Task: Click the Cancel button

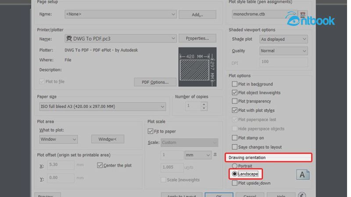Action: pos(249,195)
